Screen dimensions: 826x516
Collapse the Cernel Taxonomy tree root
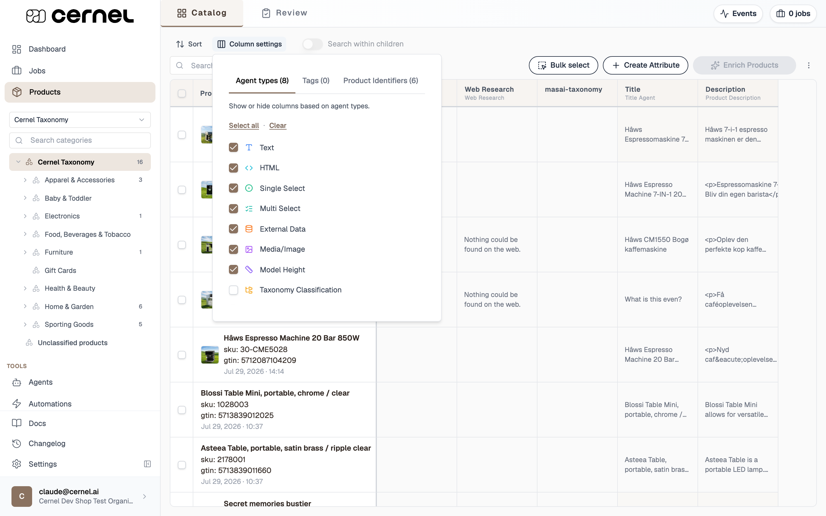point(18,162)
